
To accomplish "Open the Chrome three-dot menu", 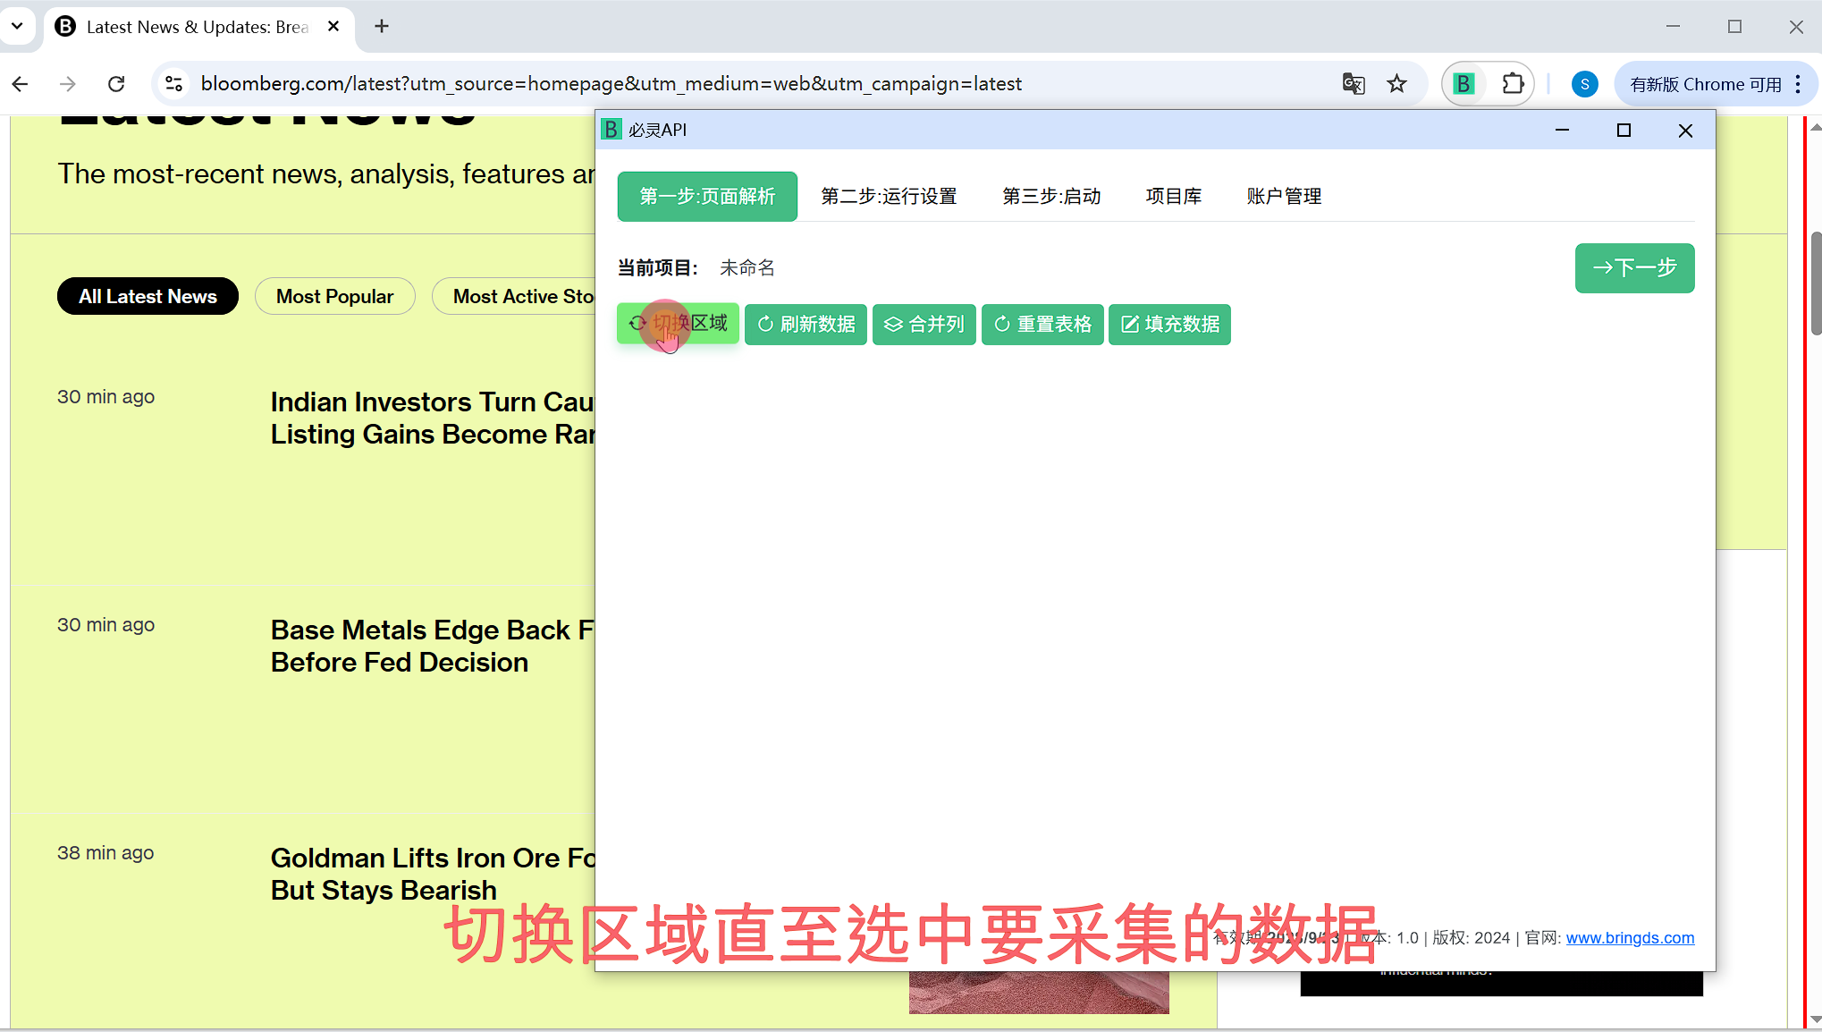I will (x=1798, y=84).
